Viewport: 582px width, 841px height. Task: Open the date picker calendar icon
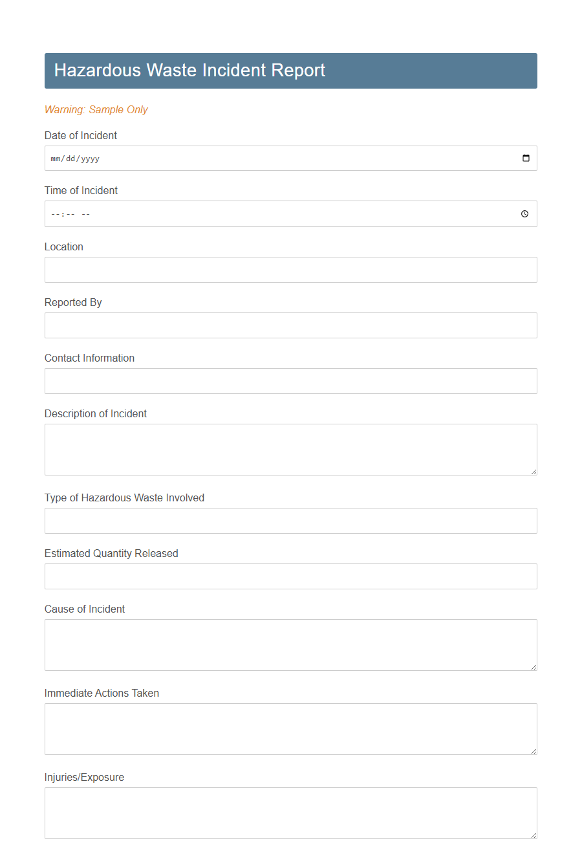527,158
